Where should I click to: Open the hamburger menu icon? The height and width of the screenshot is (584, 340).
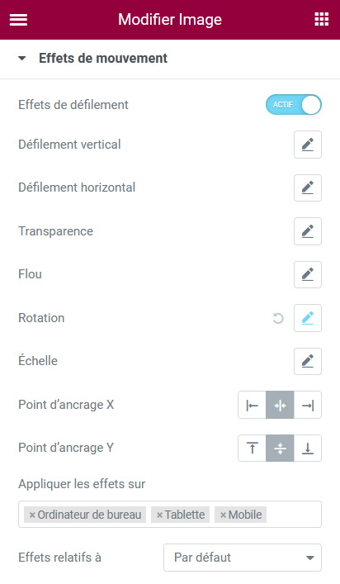click(x=18, y=20)
